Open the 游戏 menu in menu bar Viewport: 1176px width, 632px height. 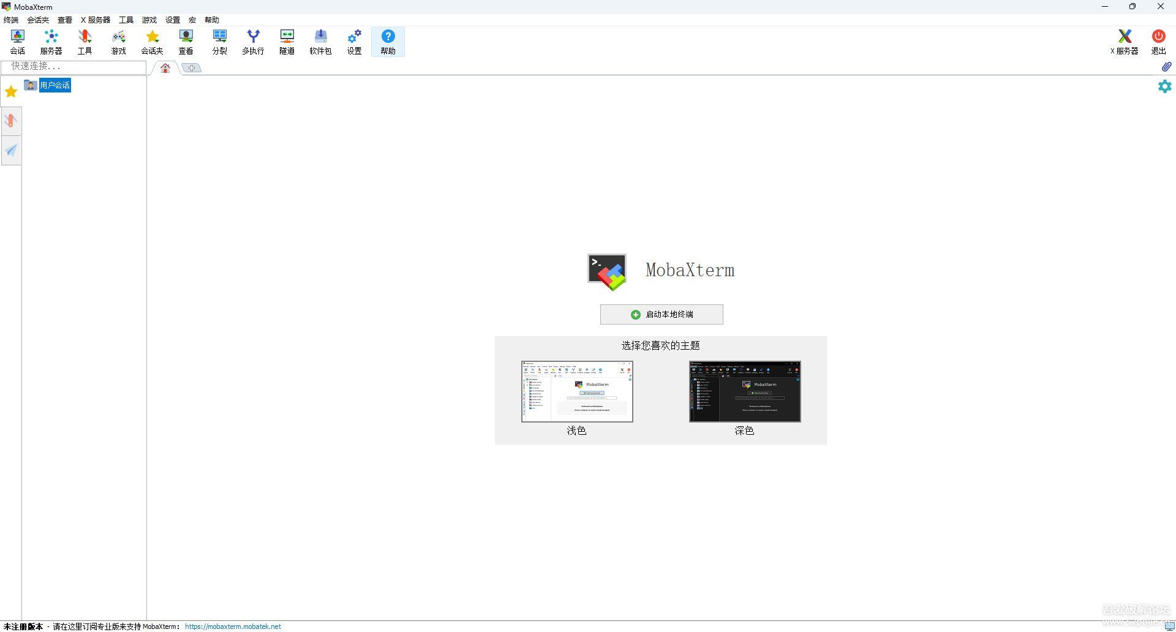click(149, 20)
